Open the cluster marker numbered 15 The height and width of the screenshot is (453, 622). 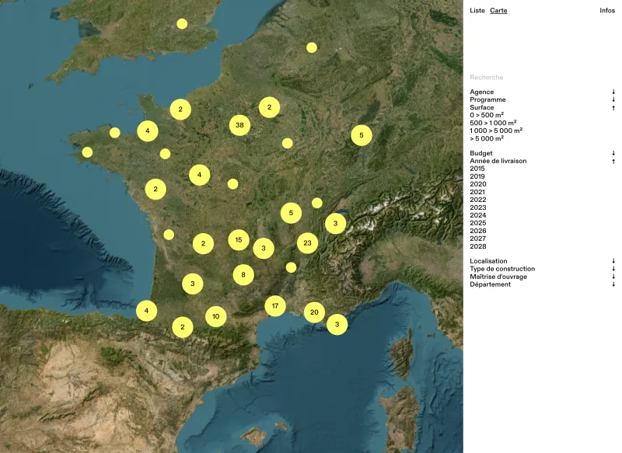tap(239, 240)
